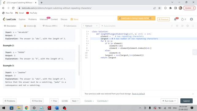Image resolution: width=197 pixels, height=111 pixels.
Task: Bookmark this page with star icon
Action: [x=159, y=8]
